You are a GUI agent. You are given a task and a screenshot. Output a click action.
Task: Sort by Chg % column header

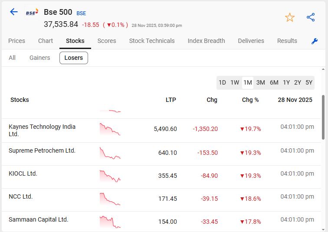250,100
